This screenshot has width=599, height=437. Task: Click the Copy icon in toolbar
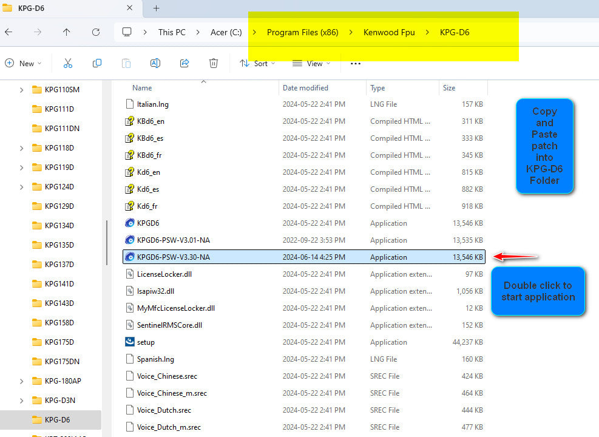click(97, 63)
